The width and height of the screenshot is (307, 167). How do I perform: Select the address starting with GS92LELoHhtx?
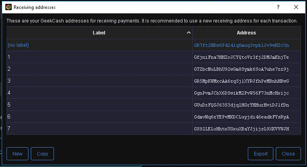241,129
